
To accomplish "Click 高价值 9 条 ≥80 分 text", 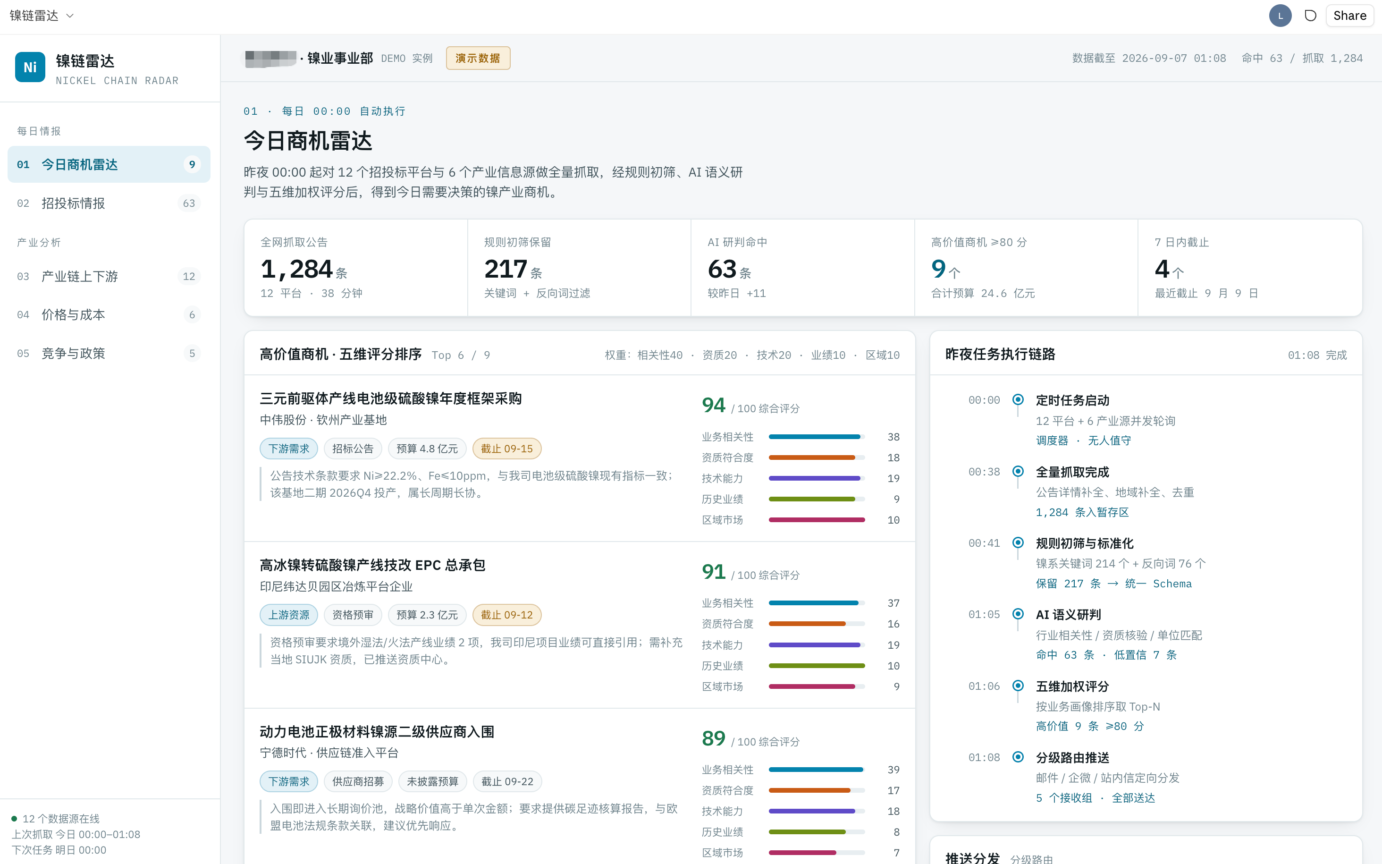I will click(1090, 726).
